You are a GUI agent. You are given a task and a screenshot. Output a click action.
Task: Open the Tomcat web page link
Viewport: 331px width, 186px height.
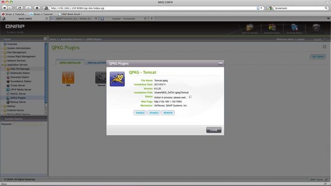(x=168, y=102)
